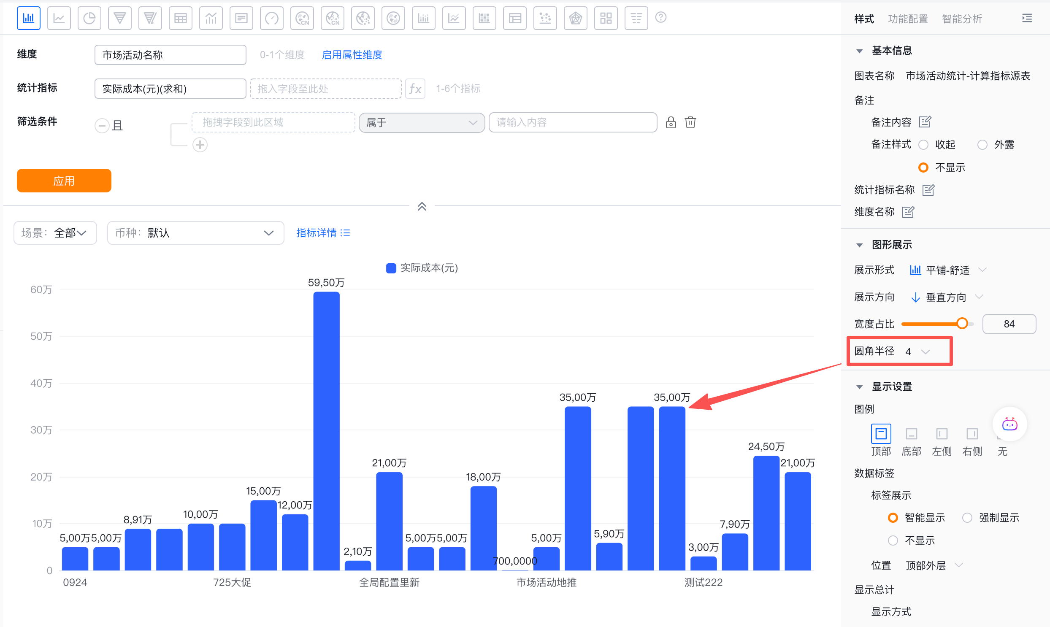Open 位置 顶部外层 dropdown
The height and width of the screenshot is (627, 1050).
pyautogui.click(x=934, y=565)
